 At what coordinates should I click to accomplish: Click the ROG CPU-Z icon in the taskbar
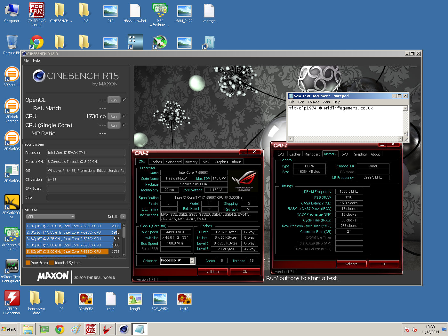pos(91,329)
